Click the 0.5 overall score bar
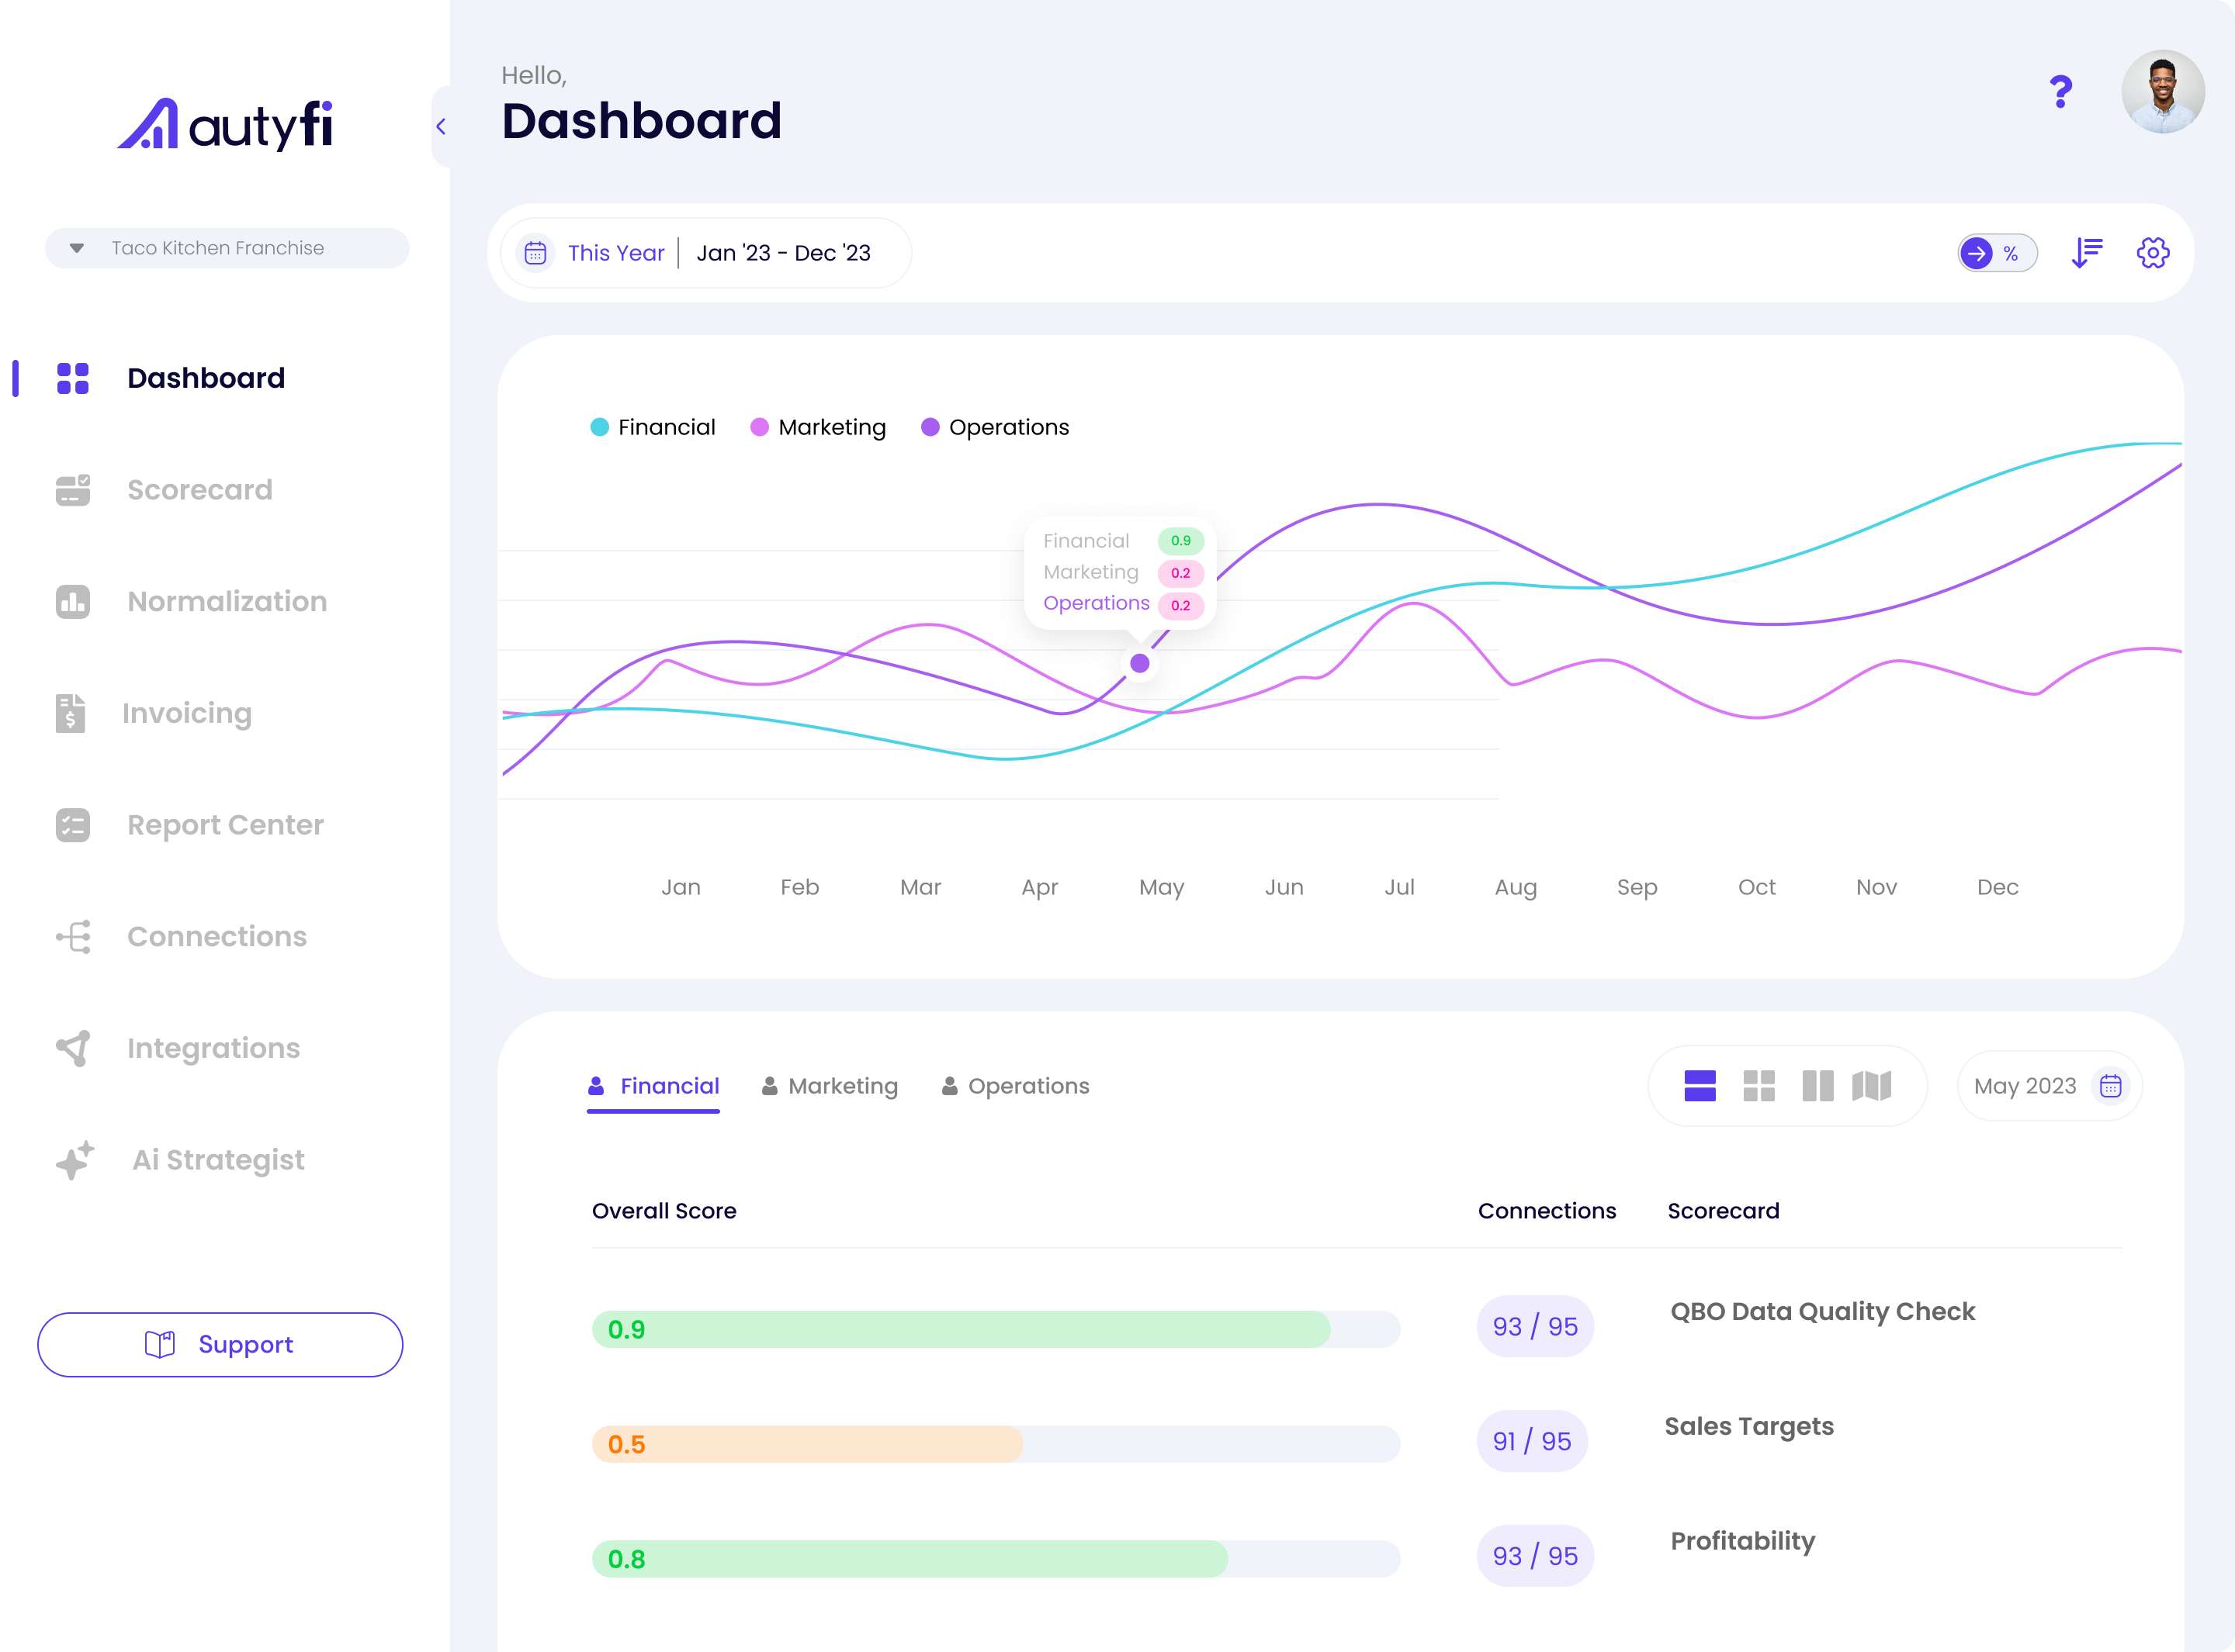2235x1652 pixels. [996, 1444]
